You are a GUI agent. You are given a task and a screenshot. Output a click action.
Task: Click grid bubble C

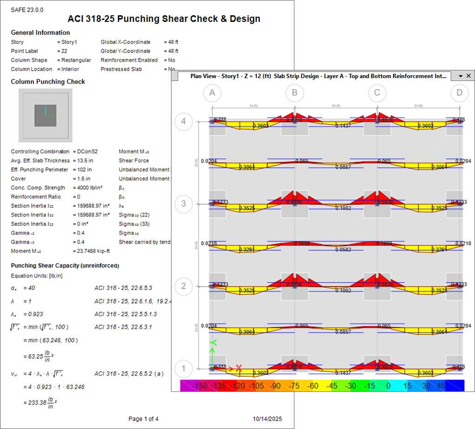pyautogui.click(x=377, y=93)
